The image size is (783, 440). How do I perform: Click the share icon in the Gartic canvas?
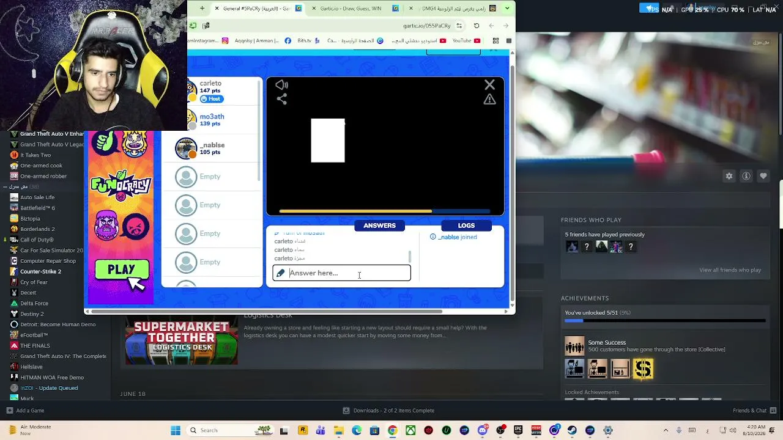[281, 99]
